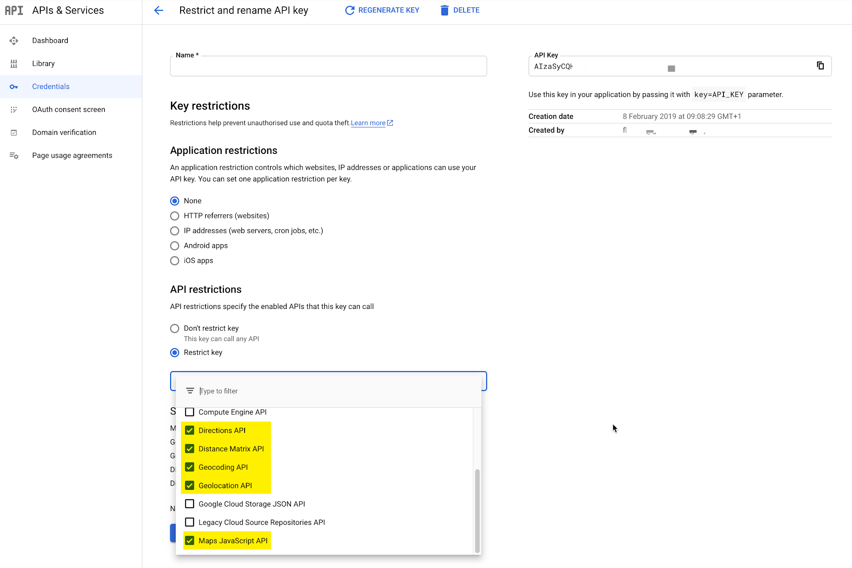The width and height of the screenshot is (852, 568).
Task: Select the HTTP referrers restriction
Action: [x=174, y=216]
